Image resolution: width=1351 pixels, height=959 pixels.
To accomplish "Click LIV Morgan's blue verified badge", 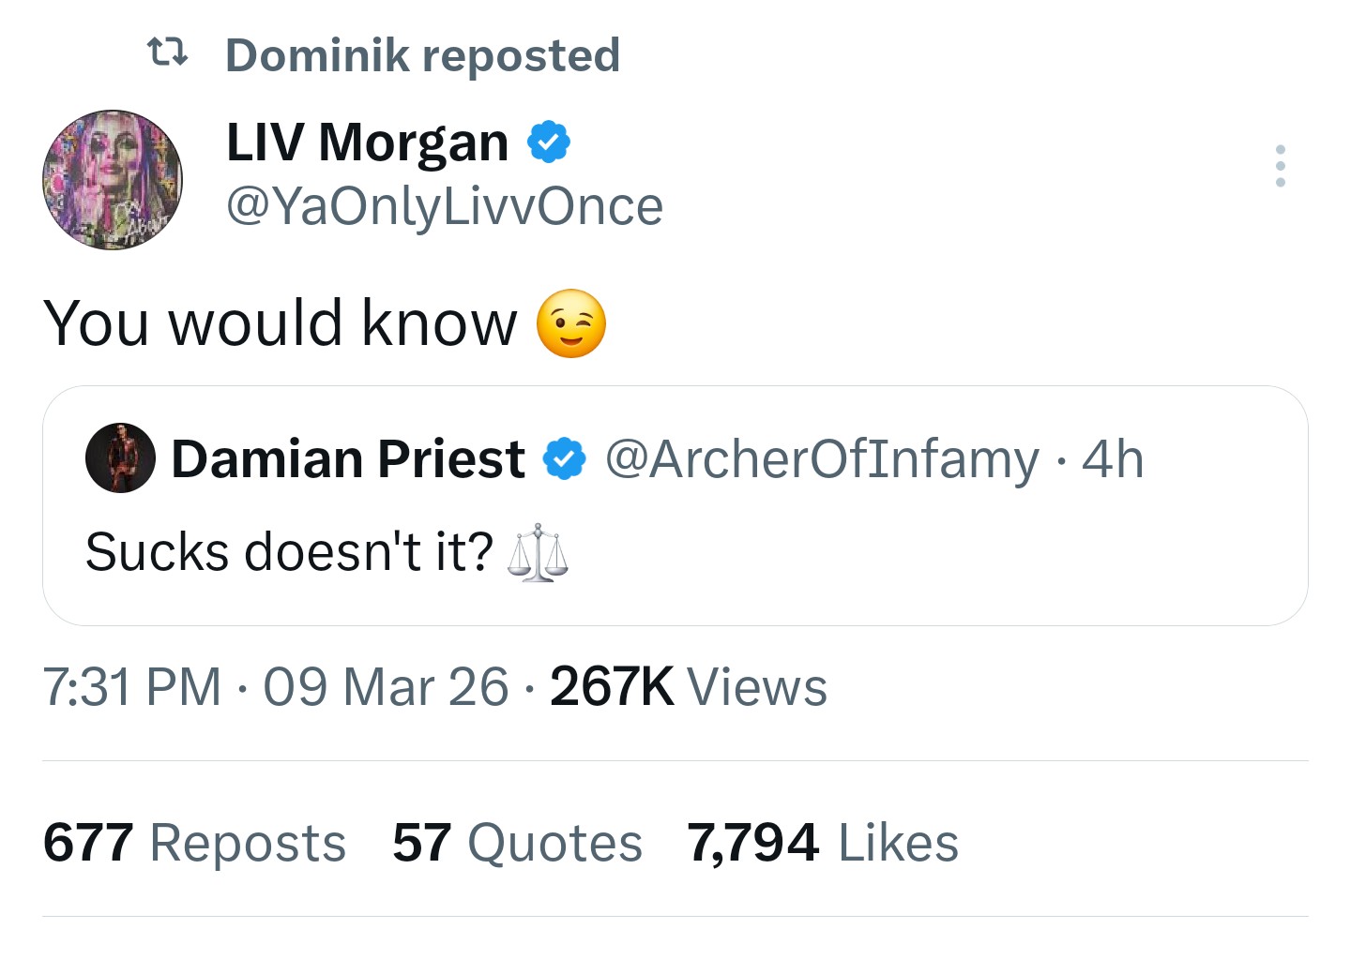I will pyautogui.click(x=549, y=142).
